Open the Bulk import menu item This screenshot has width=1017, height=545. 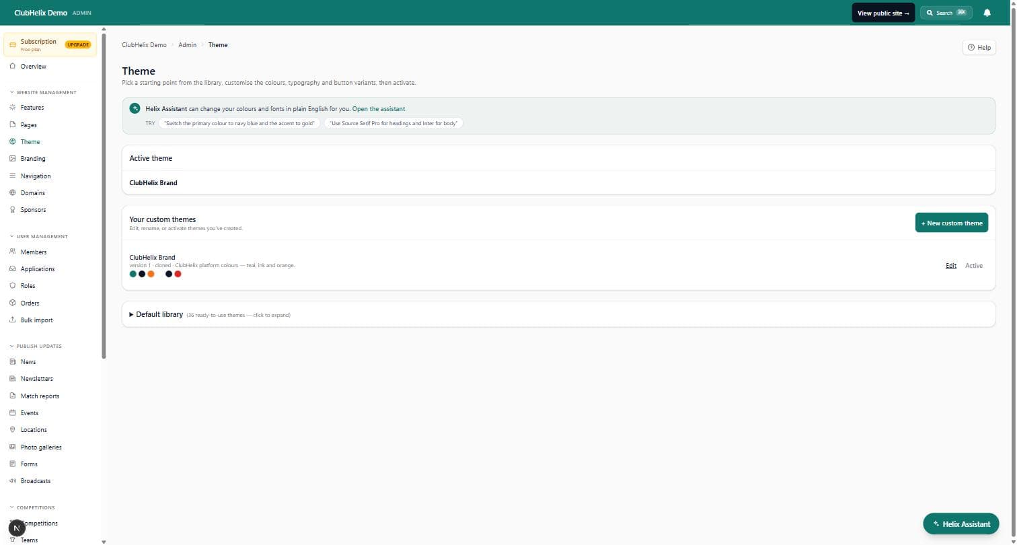pos(36,320)
